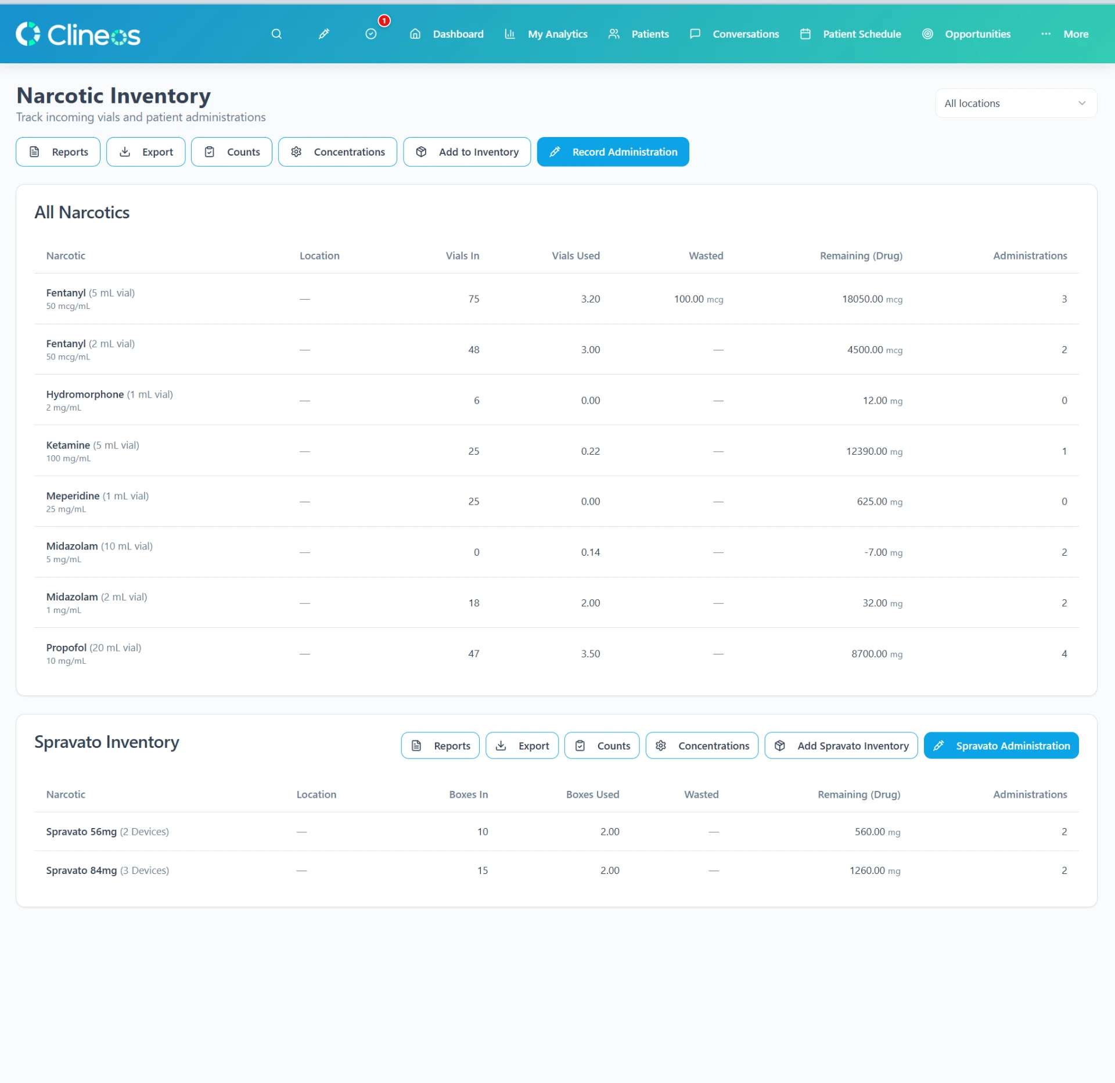Click Reports button in Spravato Inventory
The width and height of the screenshot is (1115, 1083).
440,746
